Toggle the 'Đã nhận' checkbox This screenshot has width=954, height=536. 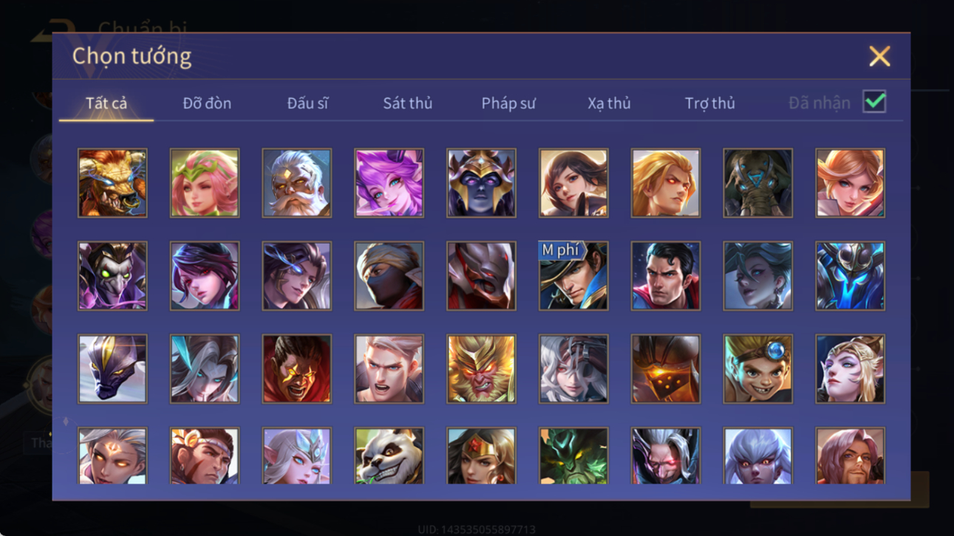point(874,103)
